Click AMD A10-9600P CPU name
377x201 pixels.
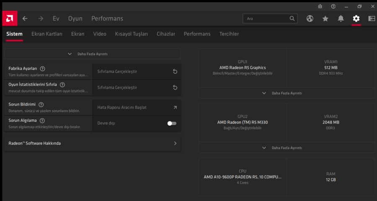point(243,177)
